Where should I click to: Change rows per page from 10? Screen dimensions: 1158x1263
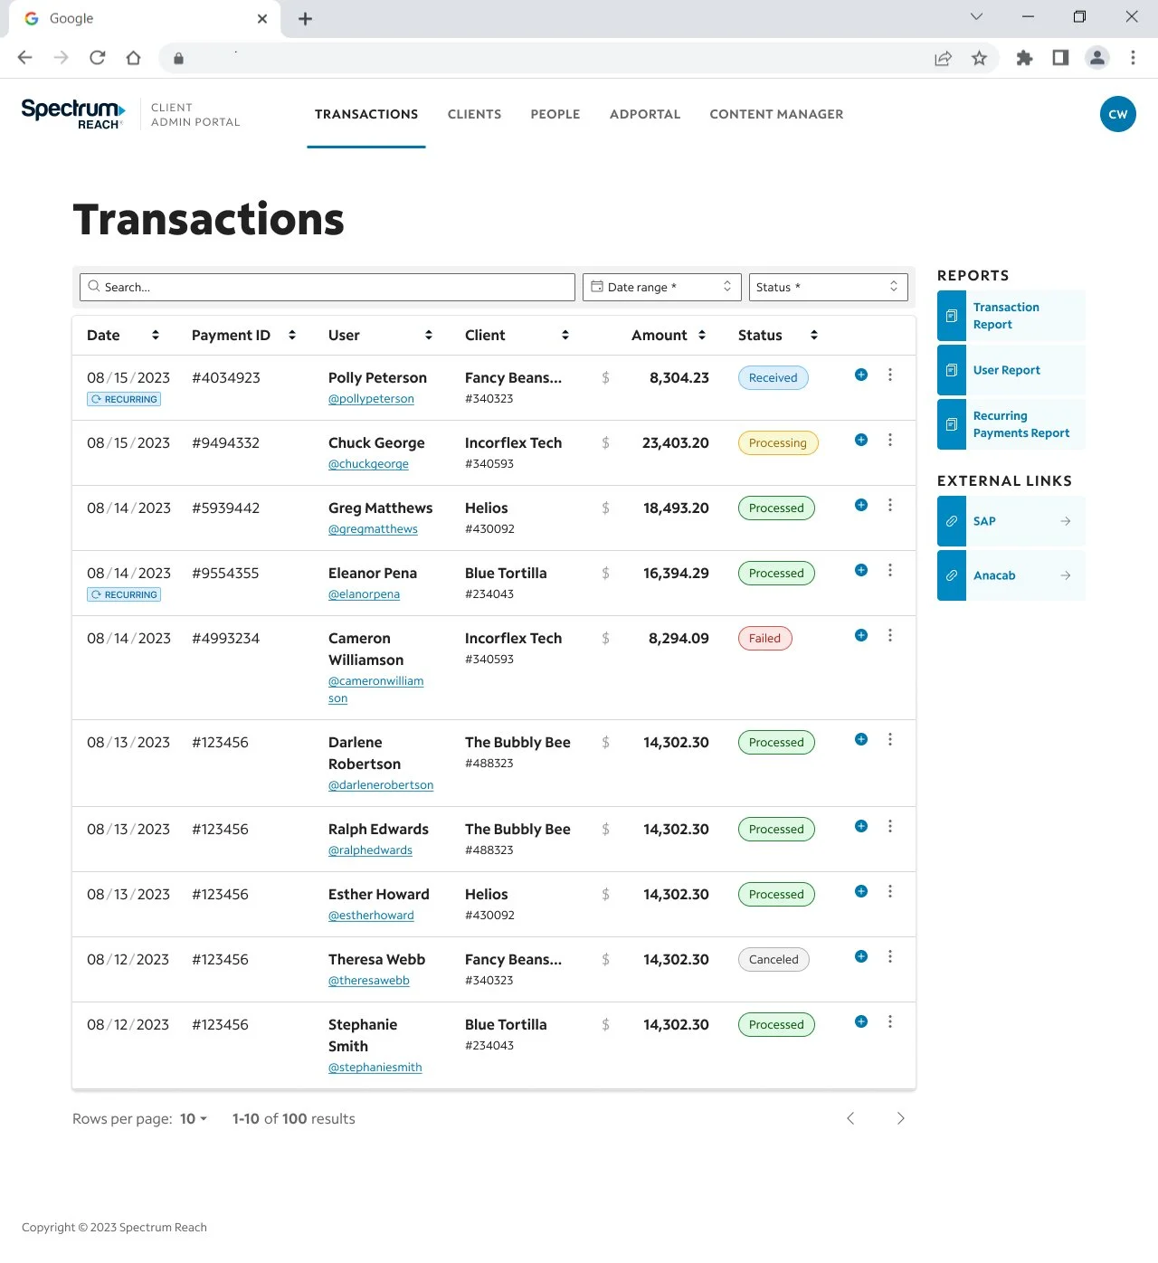click(x=194, y=1119)
